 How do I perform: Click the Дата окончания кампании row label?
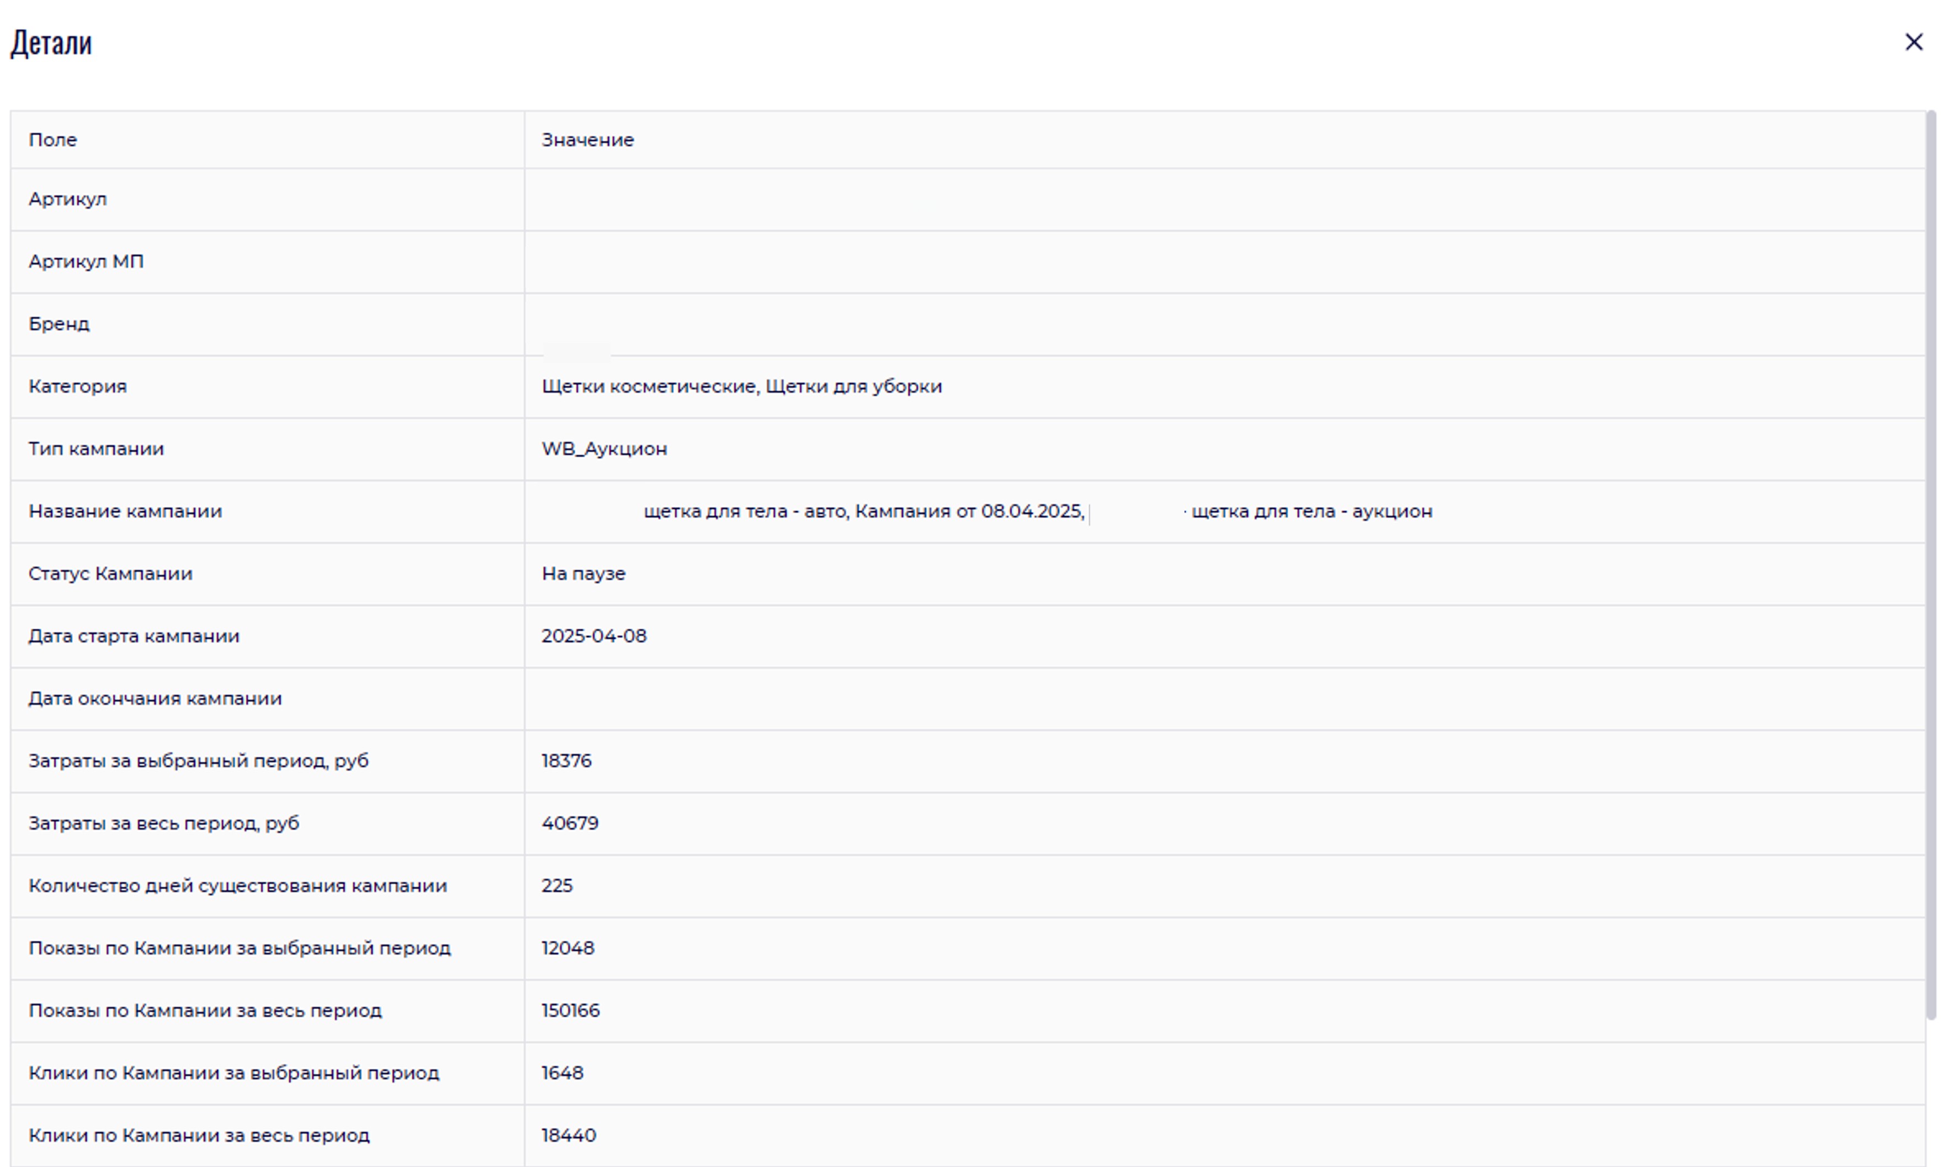(155, 698)
